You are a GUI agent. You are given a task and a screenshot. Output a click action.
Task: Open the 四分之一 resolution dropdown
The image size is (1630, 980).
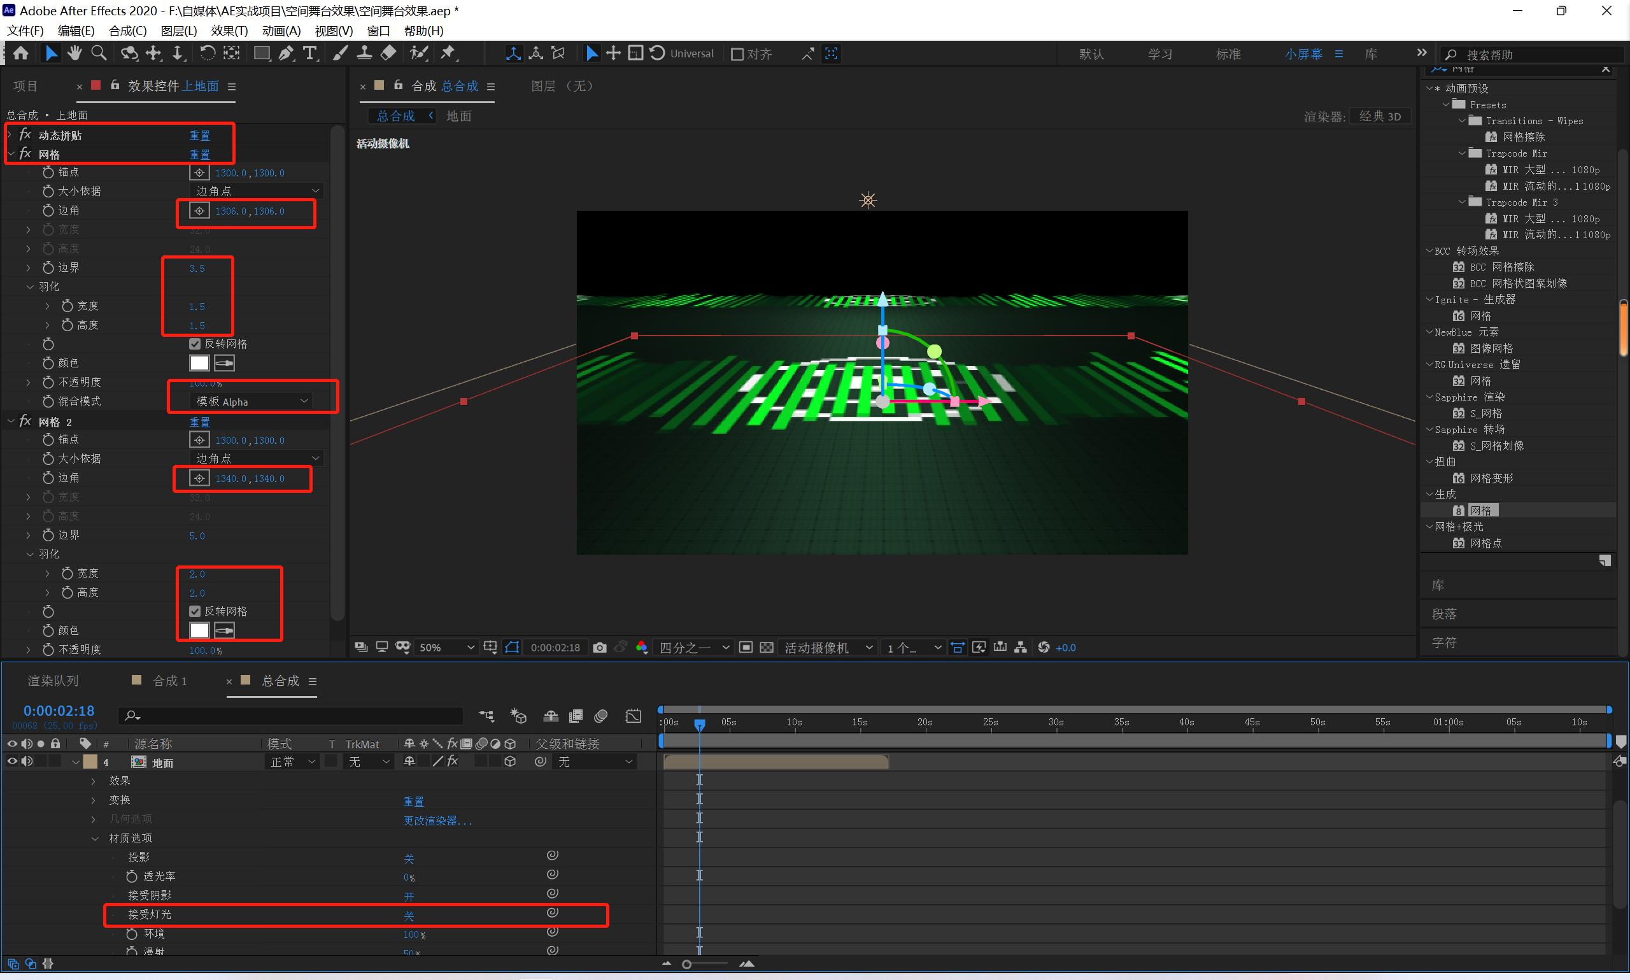coord(693,648)
